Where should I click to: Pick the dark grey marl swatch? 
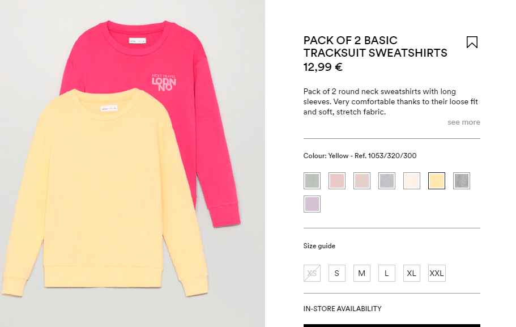tap(462, 181)
